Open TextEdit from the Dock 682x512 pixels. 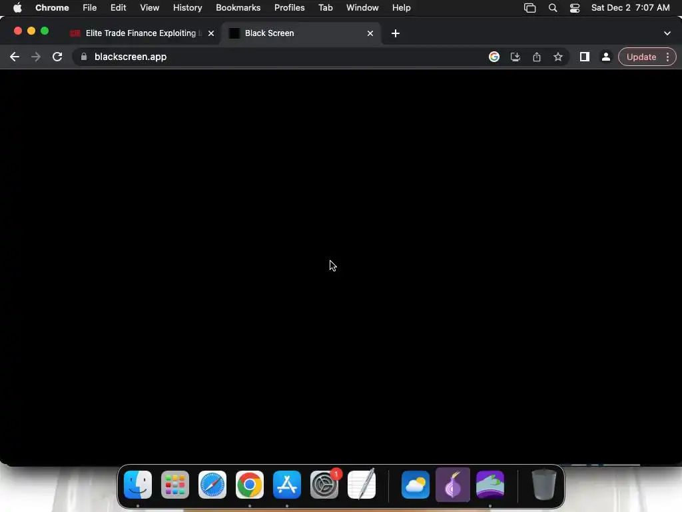click(x=362, y=485)
